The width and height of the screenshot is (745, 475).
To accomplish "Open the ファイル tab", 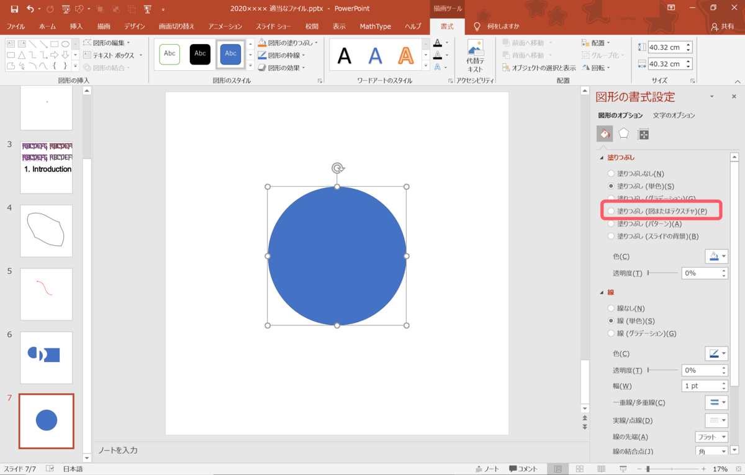I will point(16,27).
